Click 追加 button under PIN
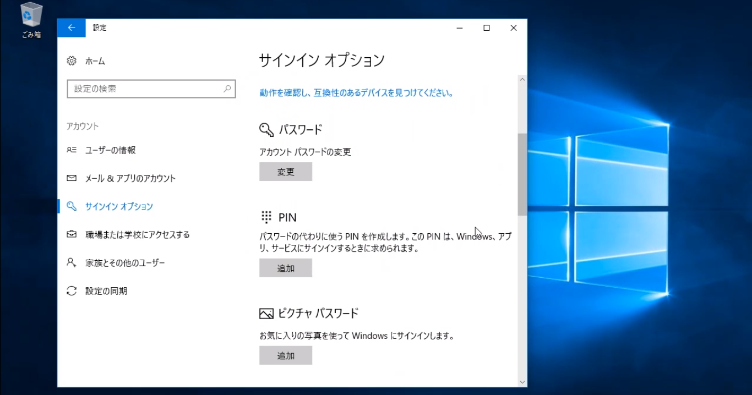Image resolution: width=752 pixels, height=395 pixels. 286,268
